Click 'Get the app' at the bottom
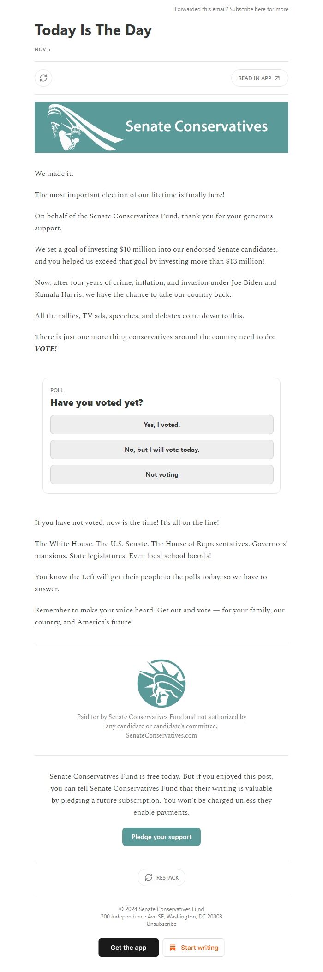Screen dimensions: 323x972 [128, 947]
